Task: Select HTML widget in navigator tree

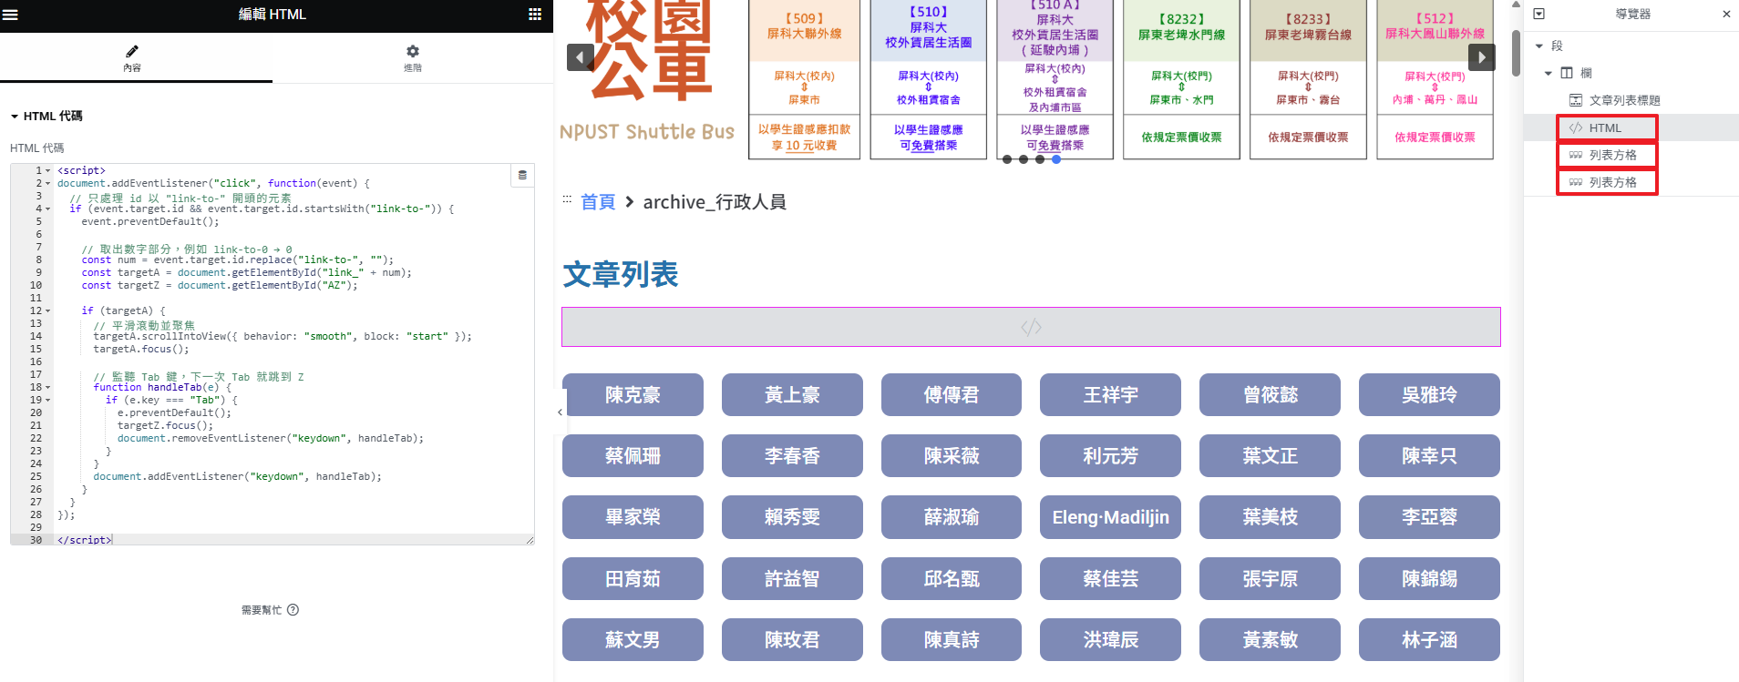Action: (x=1605, y=128)
